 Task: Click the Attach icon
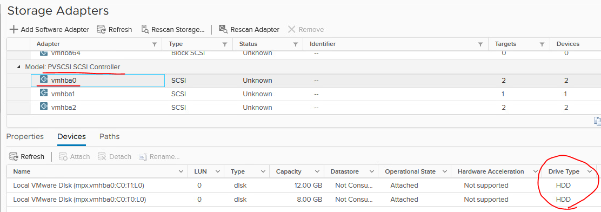click(x=63, y=156)
